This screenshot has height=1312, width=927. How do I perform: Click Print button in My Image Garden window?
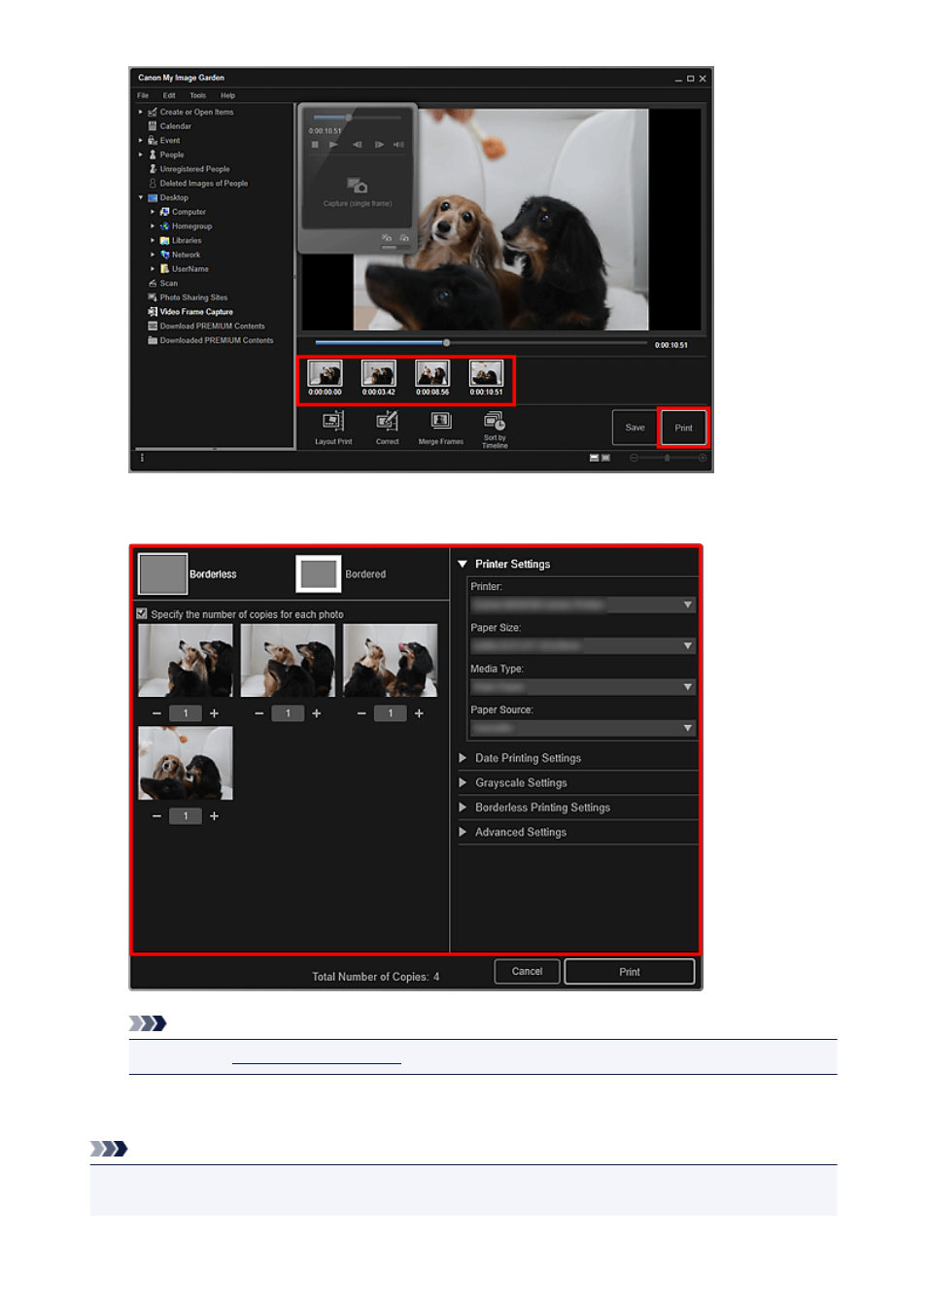(684, 428)
